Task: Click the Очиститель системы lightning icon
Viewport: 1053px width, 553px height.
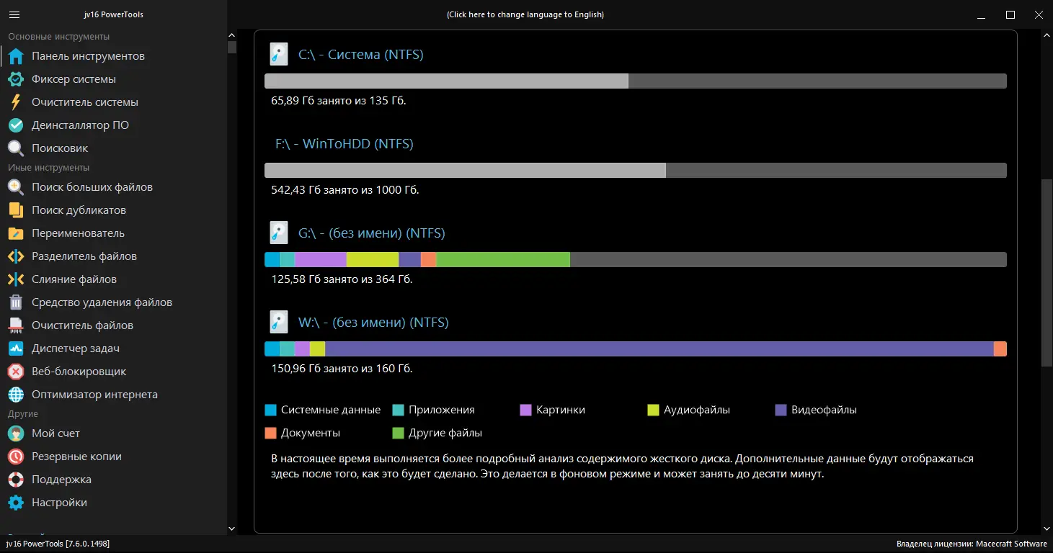Action: tap(16, 102)
